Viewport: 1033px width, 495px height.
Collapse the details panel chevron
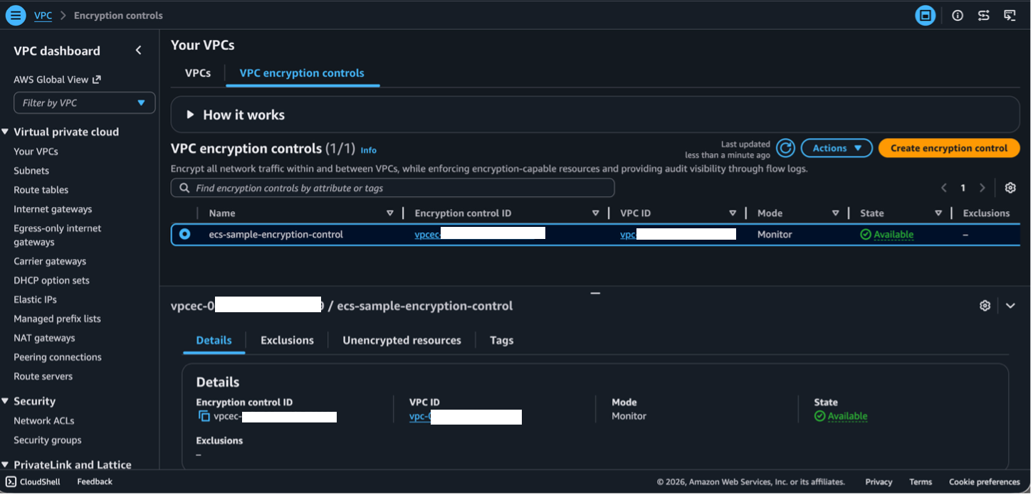[1011, 306]
